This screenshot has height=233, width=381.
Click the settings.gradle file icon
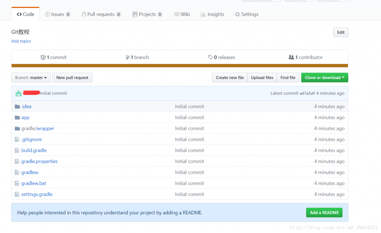point(17,194)
